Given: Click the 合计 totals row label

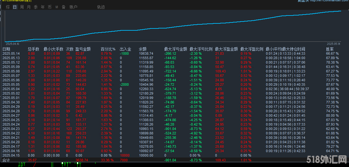Looking at the screenshot, I should 6,160.
